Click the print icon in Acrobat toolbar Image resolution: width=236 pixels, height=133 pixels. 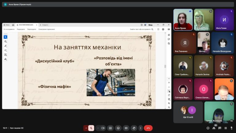coord(163,29)
